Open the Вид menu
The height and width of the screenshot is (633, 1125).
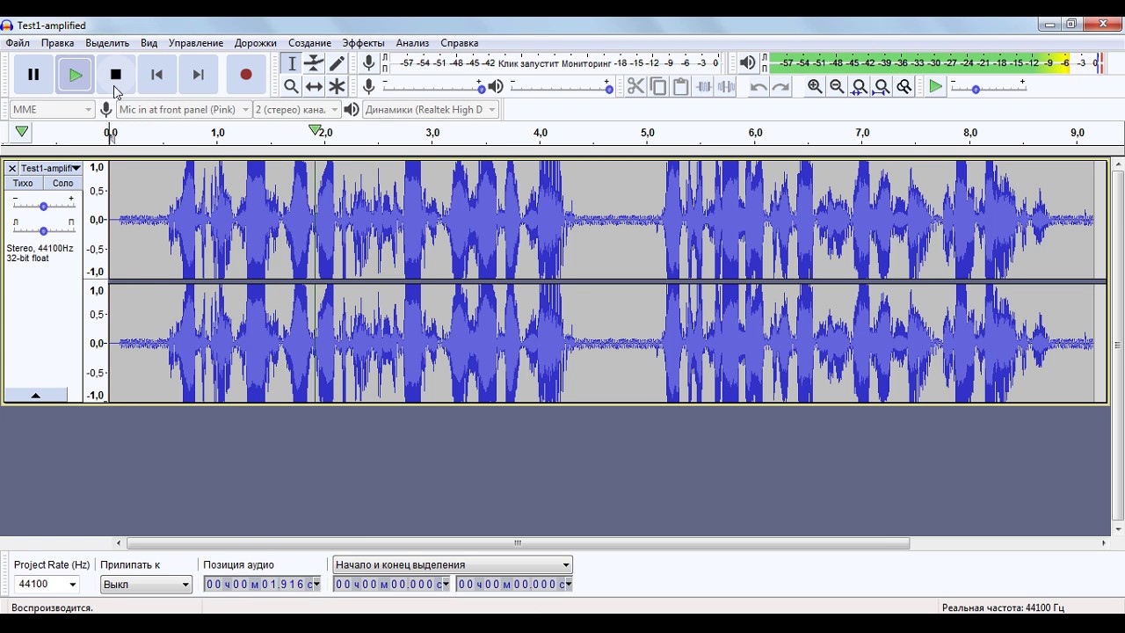149,42
